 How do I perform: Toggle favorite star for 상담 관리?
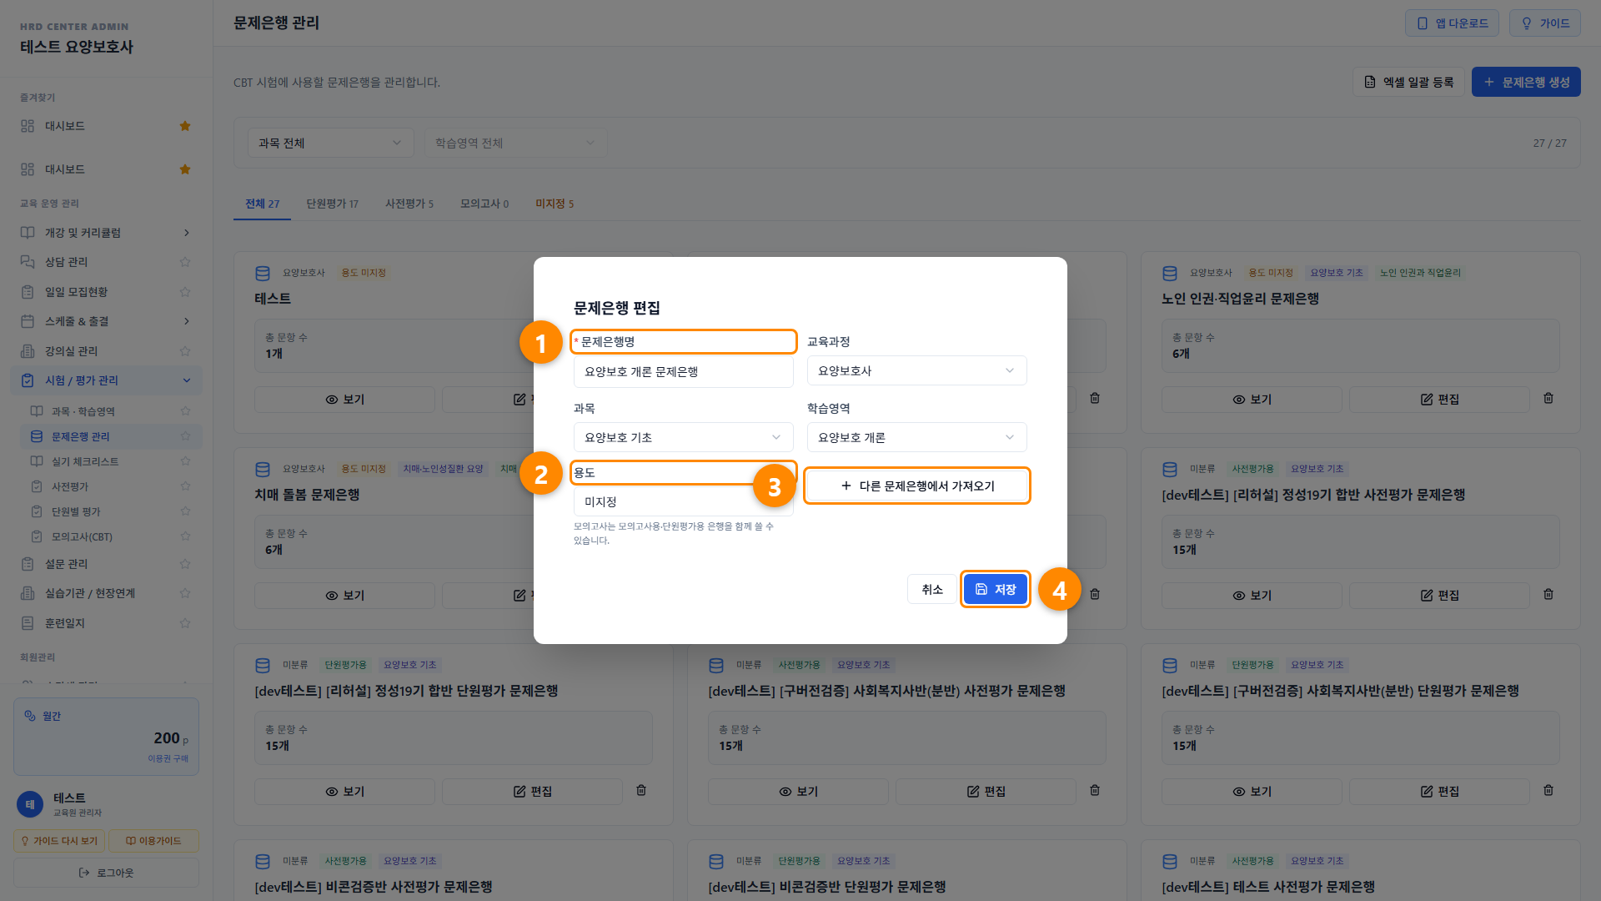coord(185,262)
